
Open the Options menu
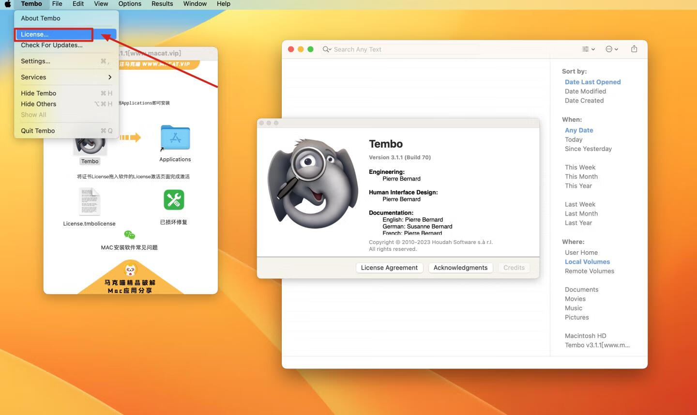130,4
